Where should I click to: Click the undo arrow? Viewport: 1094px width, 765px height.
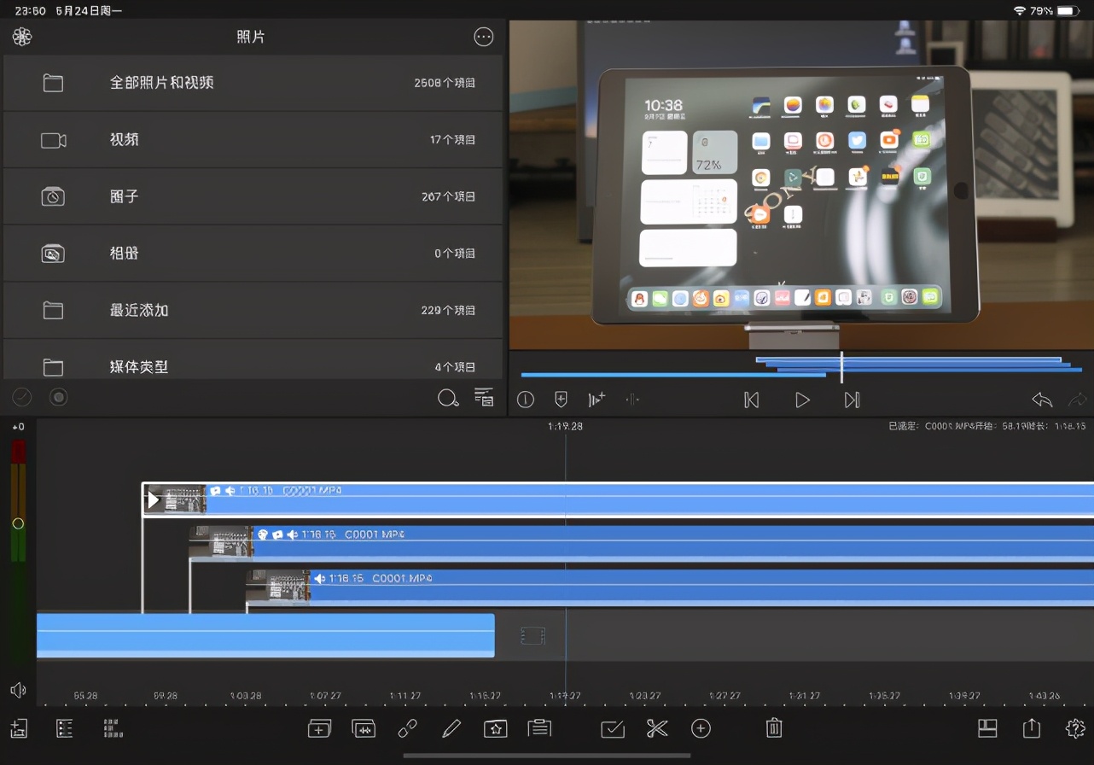point(1041,400)
